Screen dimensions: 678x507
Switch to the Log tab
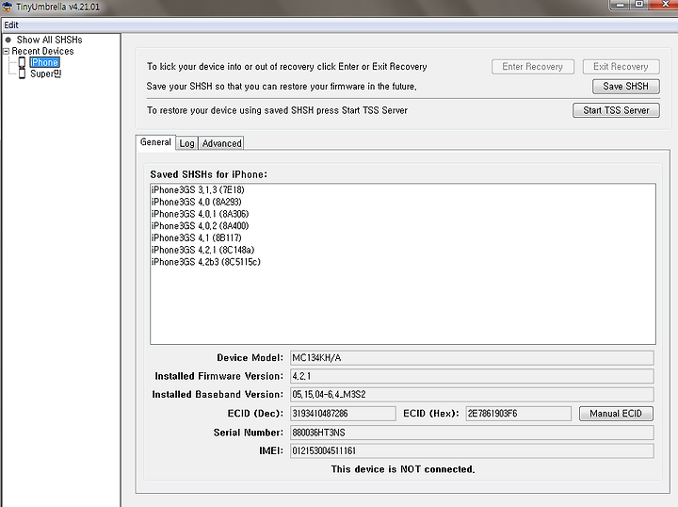point(186,143)
